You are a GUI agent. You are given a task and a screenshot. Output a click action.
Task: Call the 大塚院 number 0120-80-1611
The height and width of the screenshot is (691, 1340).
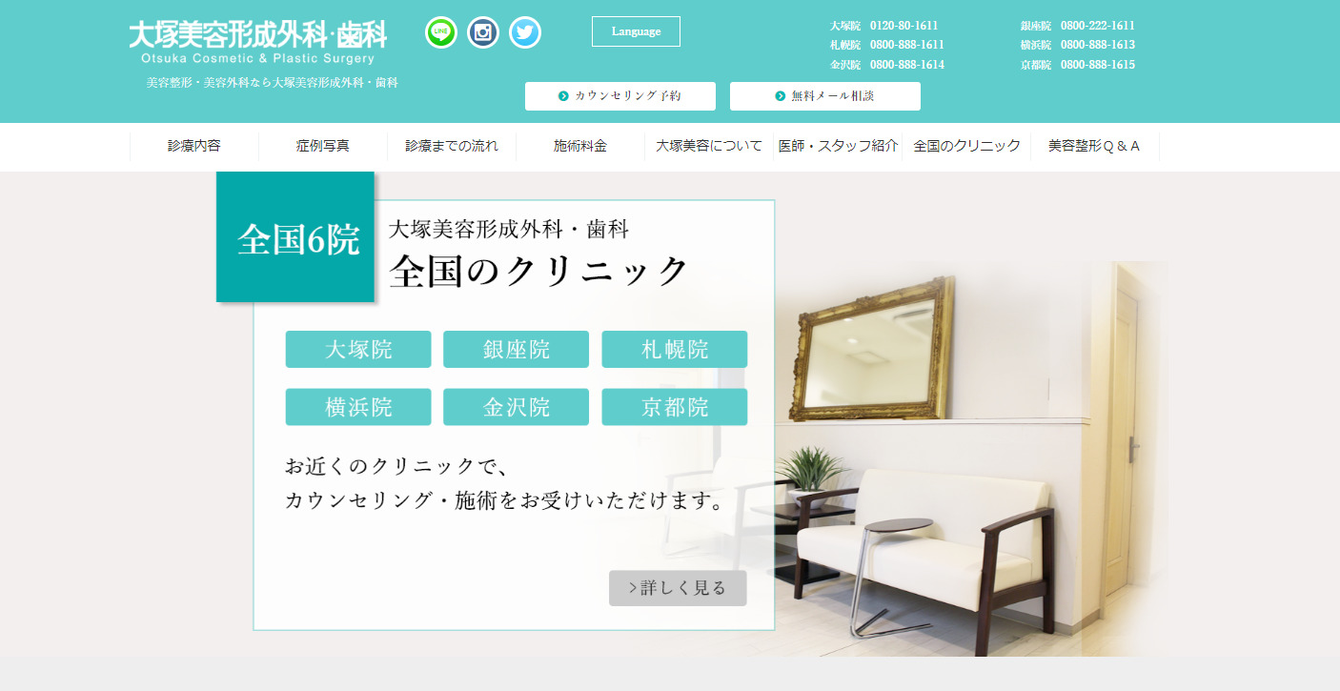click(903, 25)
